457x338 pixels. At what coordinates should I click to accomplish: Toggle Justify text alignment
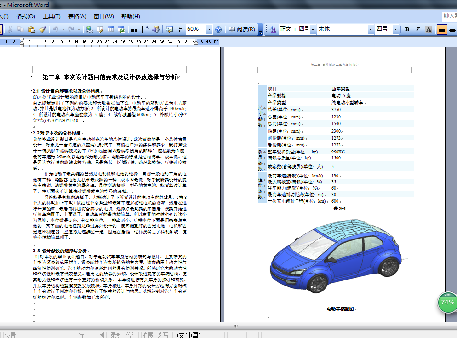click(442, 29)
